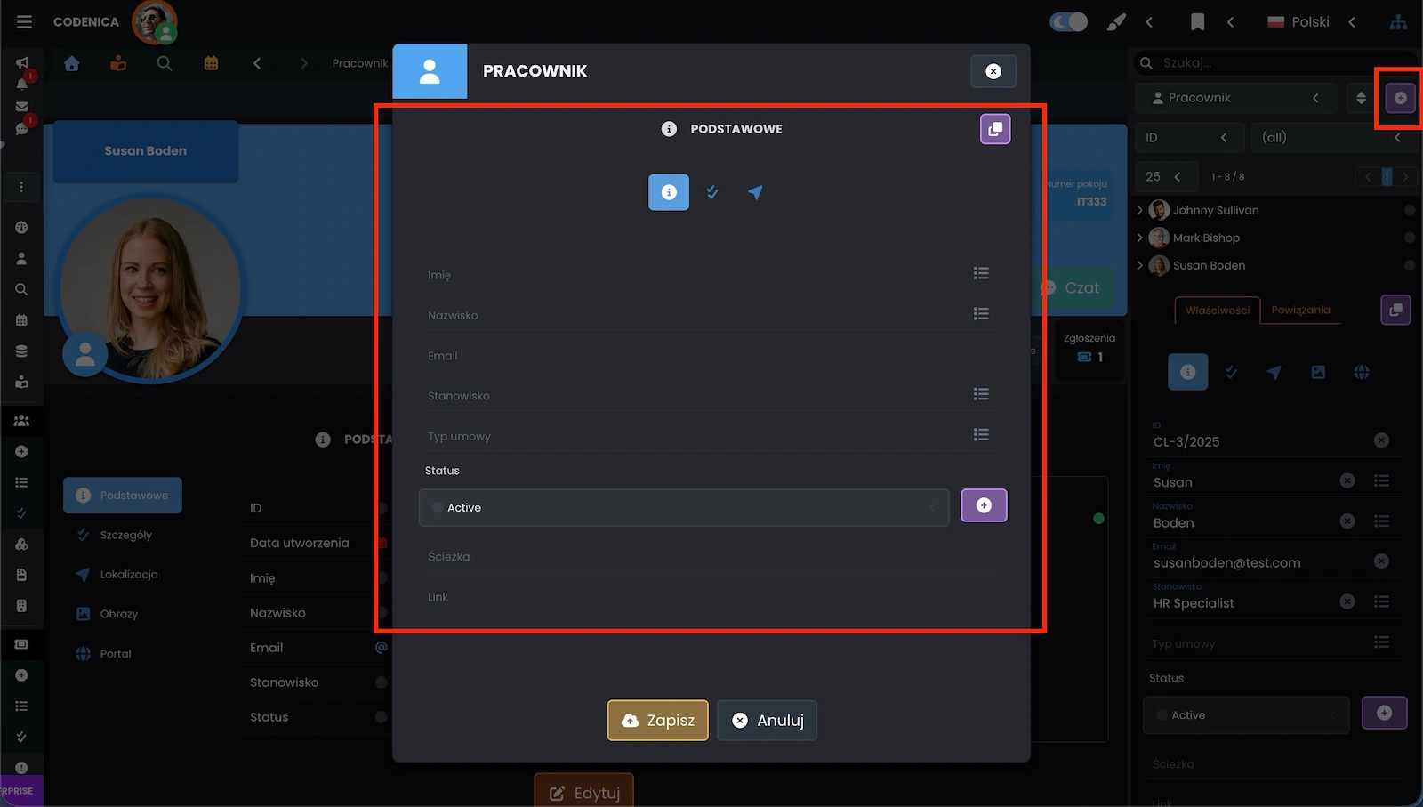Click the home icon in the toolbar
1423x807 pixels.
72,63
